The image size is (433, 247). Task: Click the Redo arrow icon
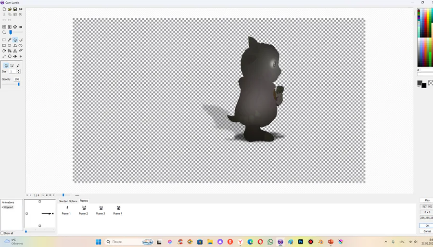click(x=10, y=20)
